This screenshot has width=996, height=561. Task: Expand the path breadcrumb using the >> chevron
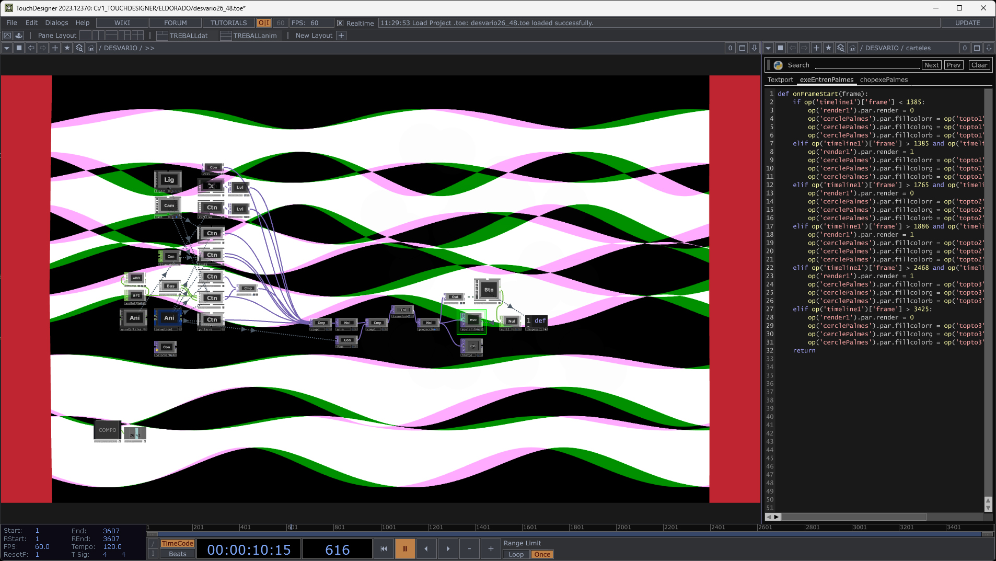[150, 48]
